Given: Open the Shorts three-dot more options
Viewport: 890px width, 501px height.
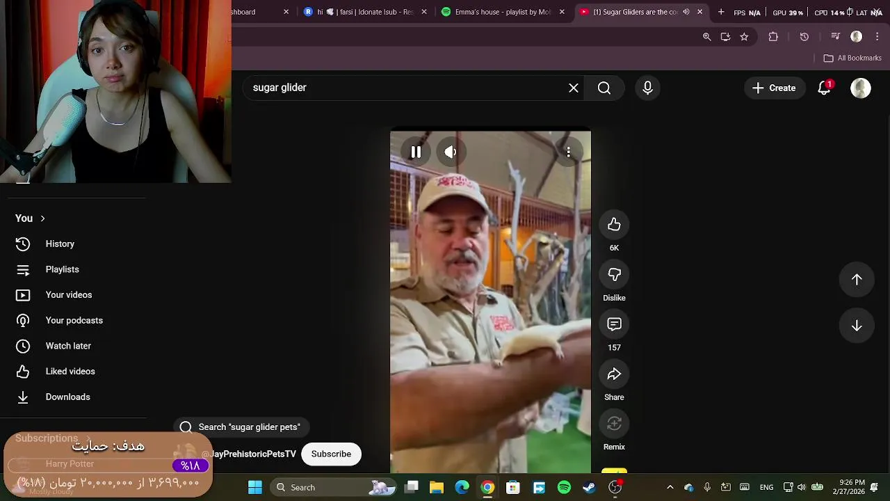Looking at the screenshot, I should 568,152.
